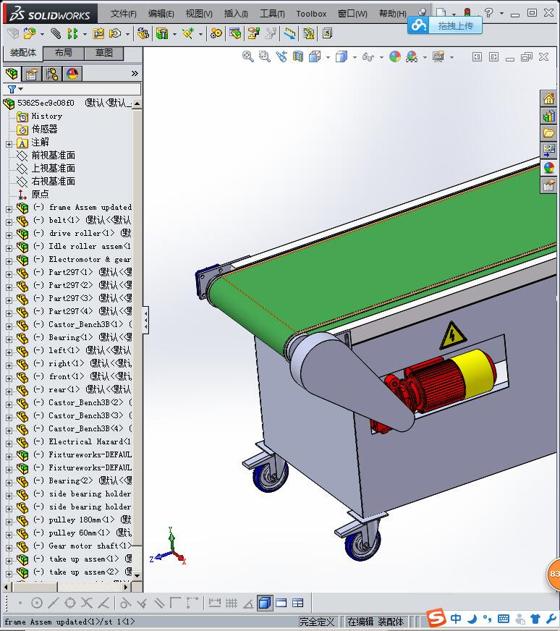This screenshot has width=560, height=631.
Task: Open the 文件(F) menu
Action: tap(123, 14)
